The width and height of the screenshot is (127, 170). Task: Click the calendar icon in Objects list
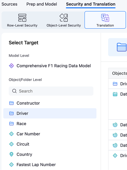tap(115, 94)
